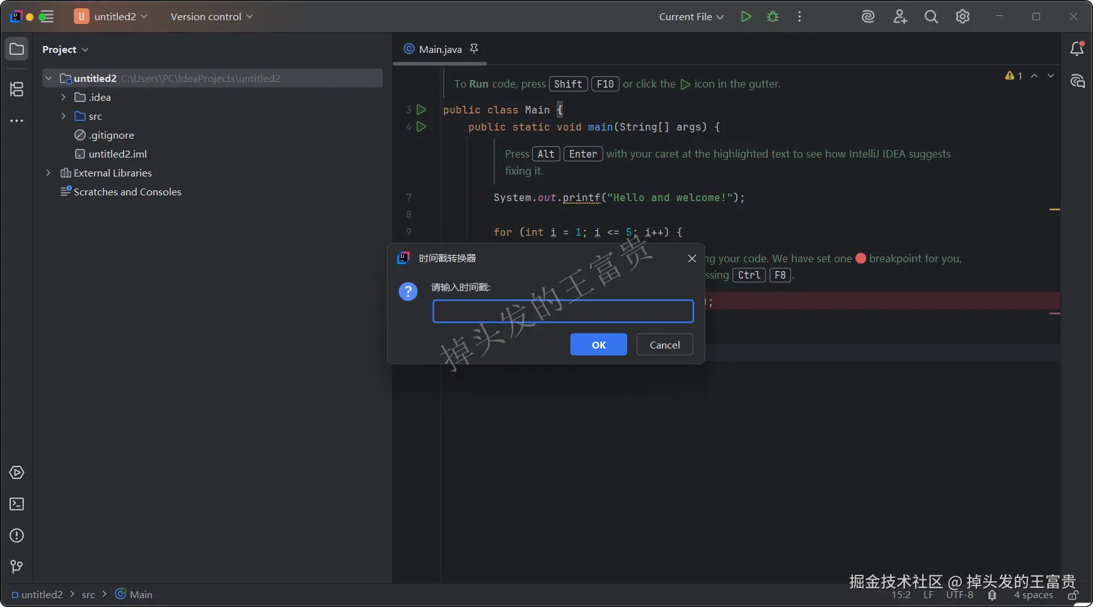
Task: Click the Search Everywhere magnifier icon
Action: [931, 17]
